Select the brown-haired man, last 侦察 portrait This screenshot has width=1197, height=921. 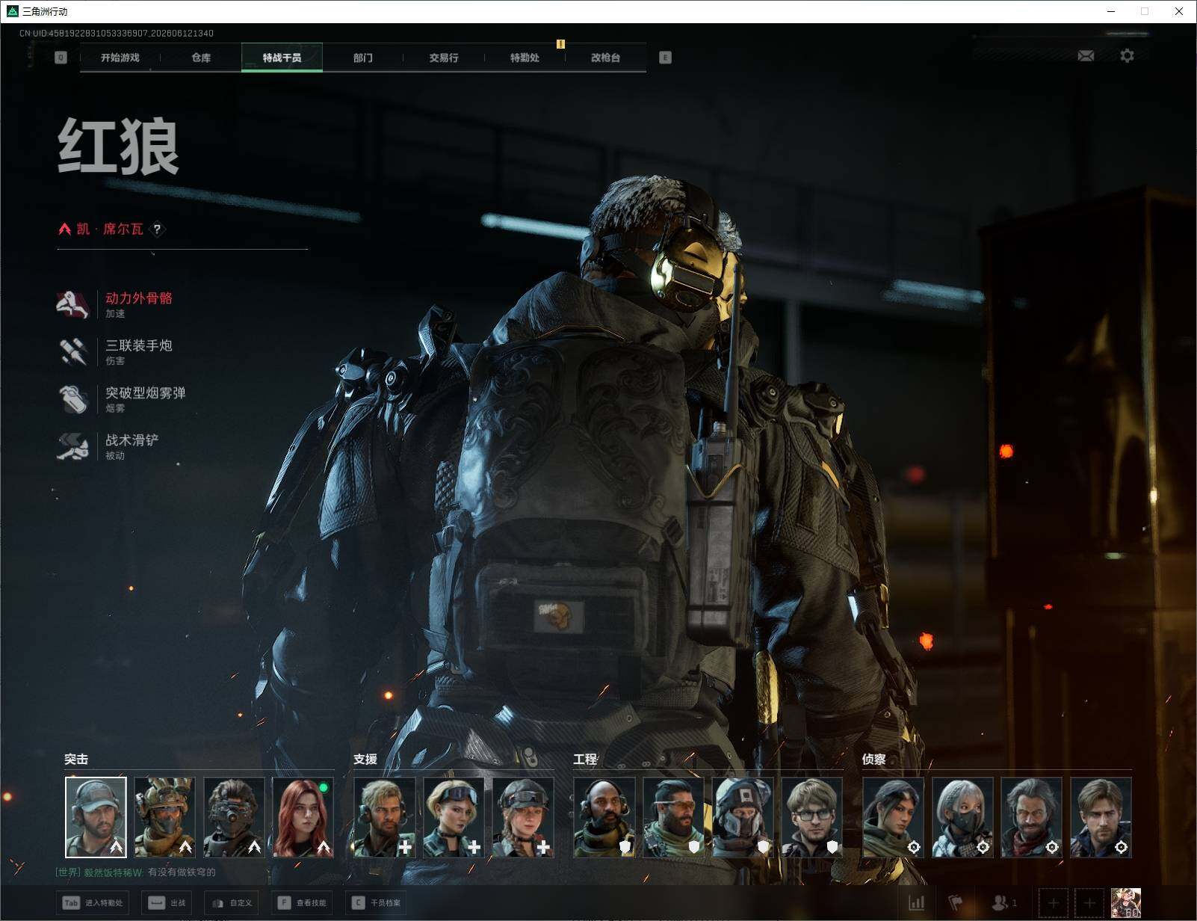[1101, 817]
